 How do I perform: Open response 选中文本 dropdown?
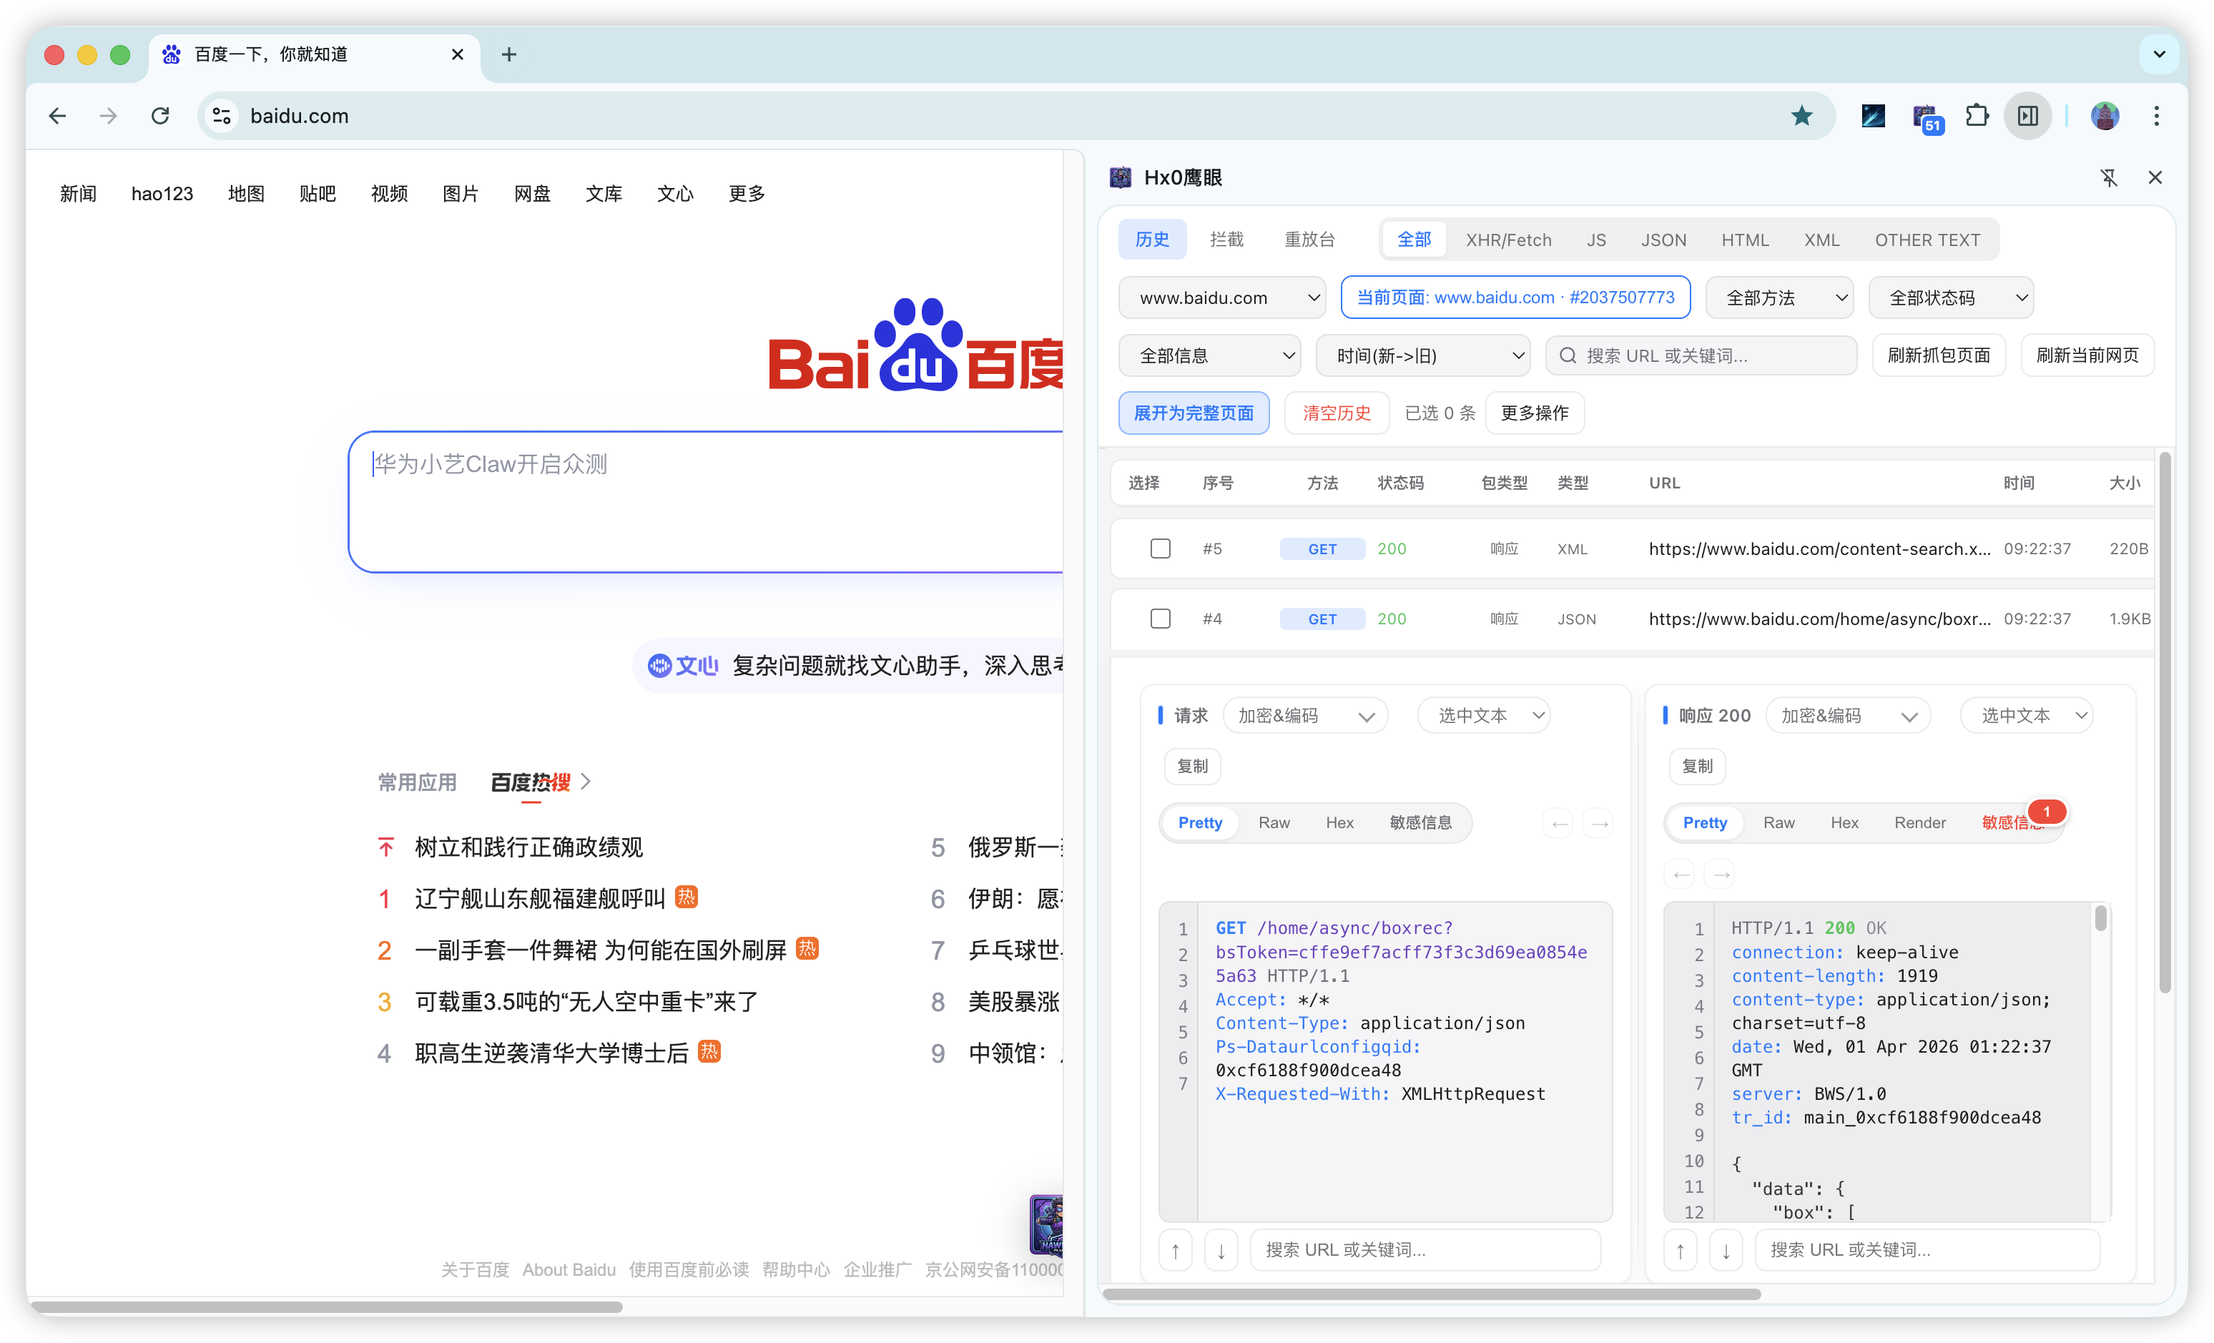(2026, 716)
